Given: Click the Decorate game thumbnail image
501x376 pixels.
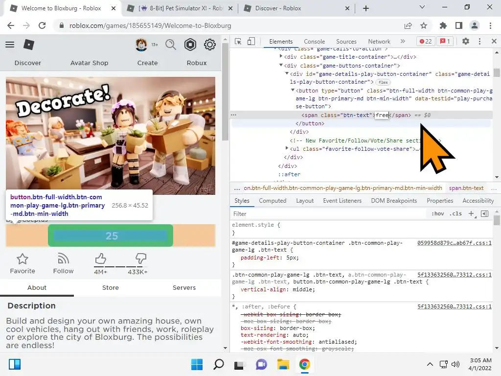Looking at the screenshot, I should pos(111,136).
